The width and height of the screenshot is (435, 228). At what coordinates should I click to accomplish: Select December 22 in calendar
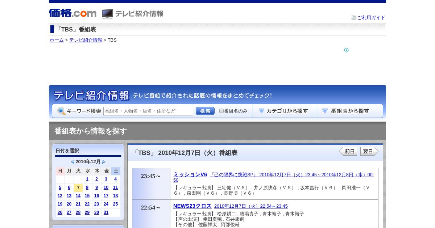(87, 204)
